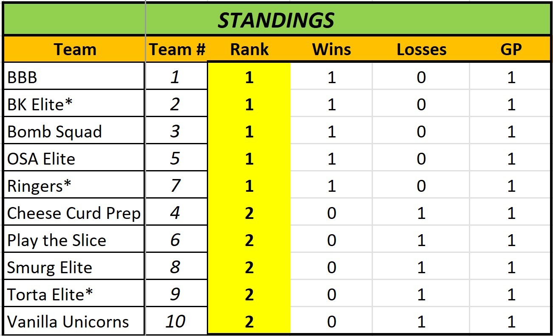Click the Wins column header
This screenshot has height=336, width=553.
[331, 50]
